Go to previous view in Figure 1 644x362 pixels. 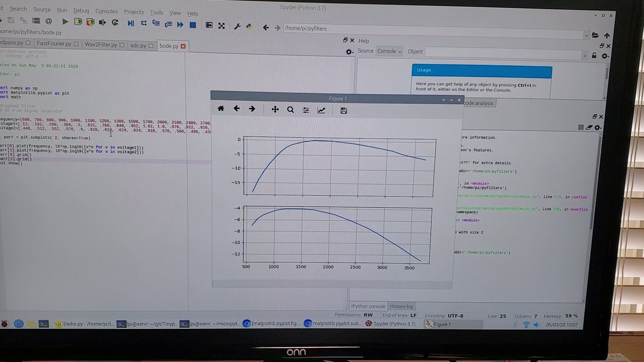point(236,109)
